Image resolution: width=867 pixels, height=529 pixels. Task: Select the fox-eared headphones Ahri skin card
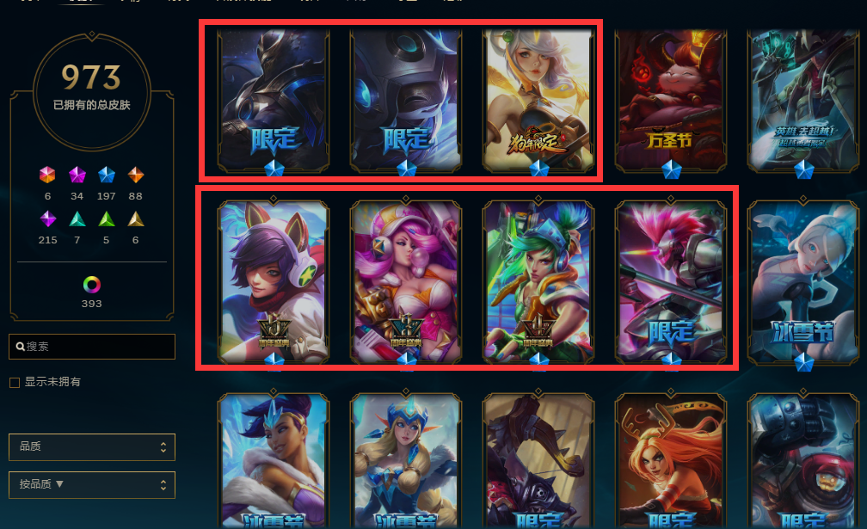(274, 280)
